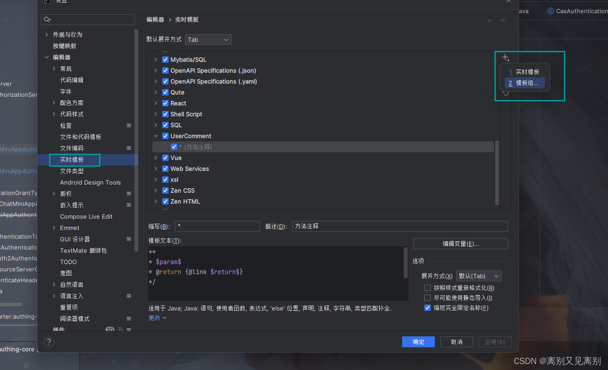The width and height of the screenshot is (608, 370).
Task: Select 实时模板 from the add popup menu
Action: coord(524,71)
